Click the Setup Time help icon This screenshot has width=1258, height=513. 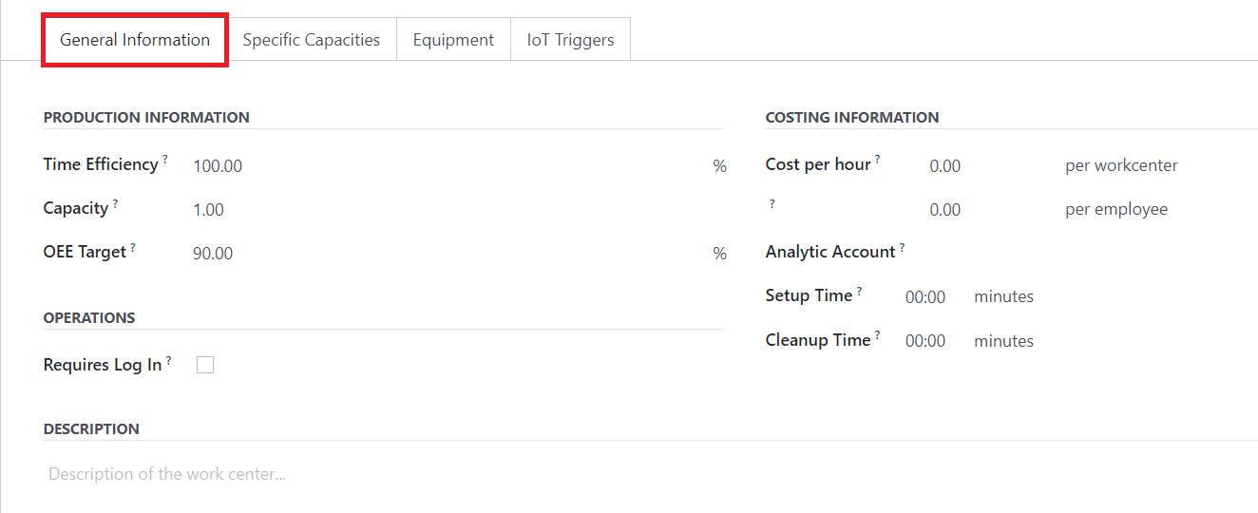(x=860, y=290)
